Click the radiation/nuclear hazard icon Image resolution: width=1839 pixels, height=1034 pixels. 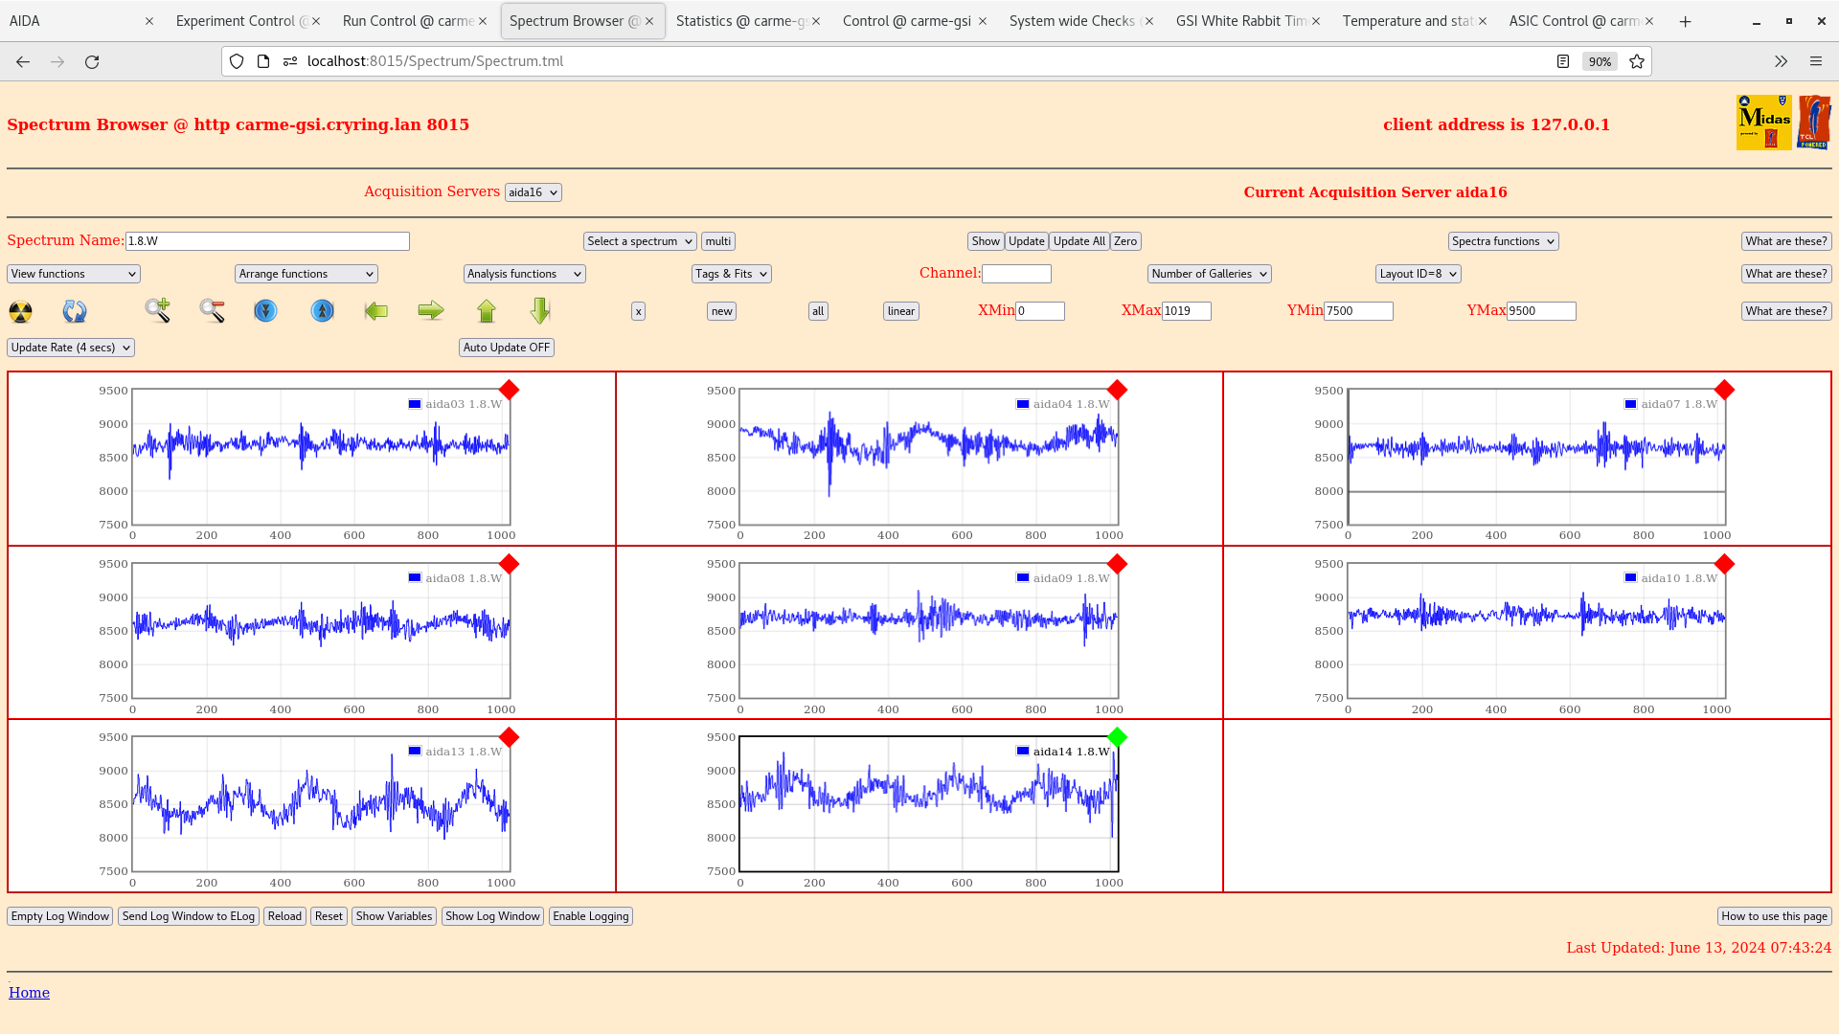point(21,310)
